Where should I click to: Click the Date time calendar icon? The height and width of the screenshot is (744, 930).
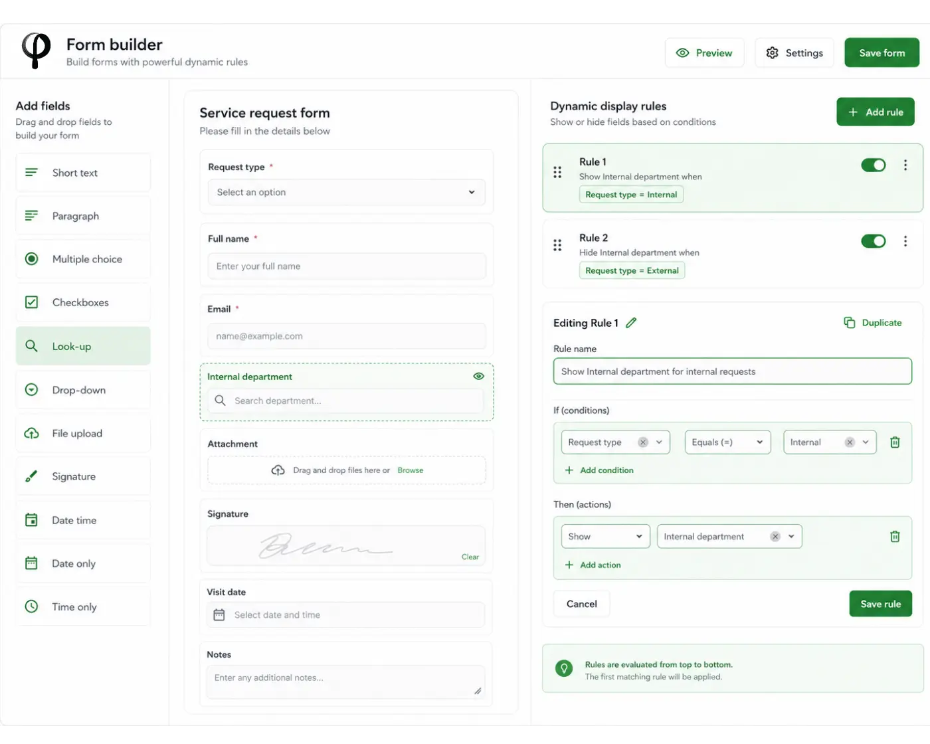pos(31,520)
